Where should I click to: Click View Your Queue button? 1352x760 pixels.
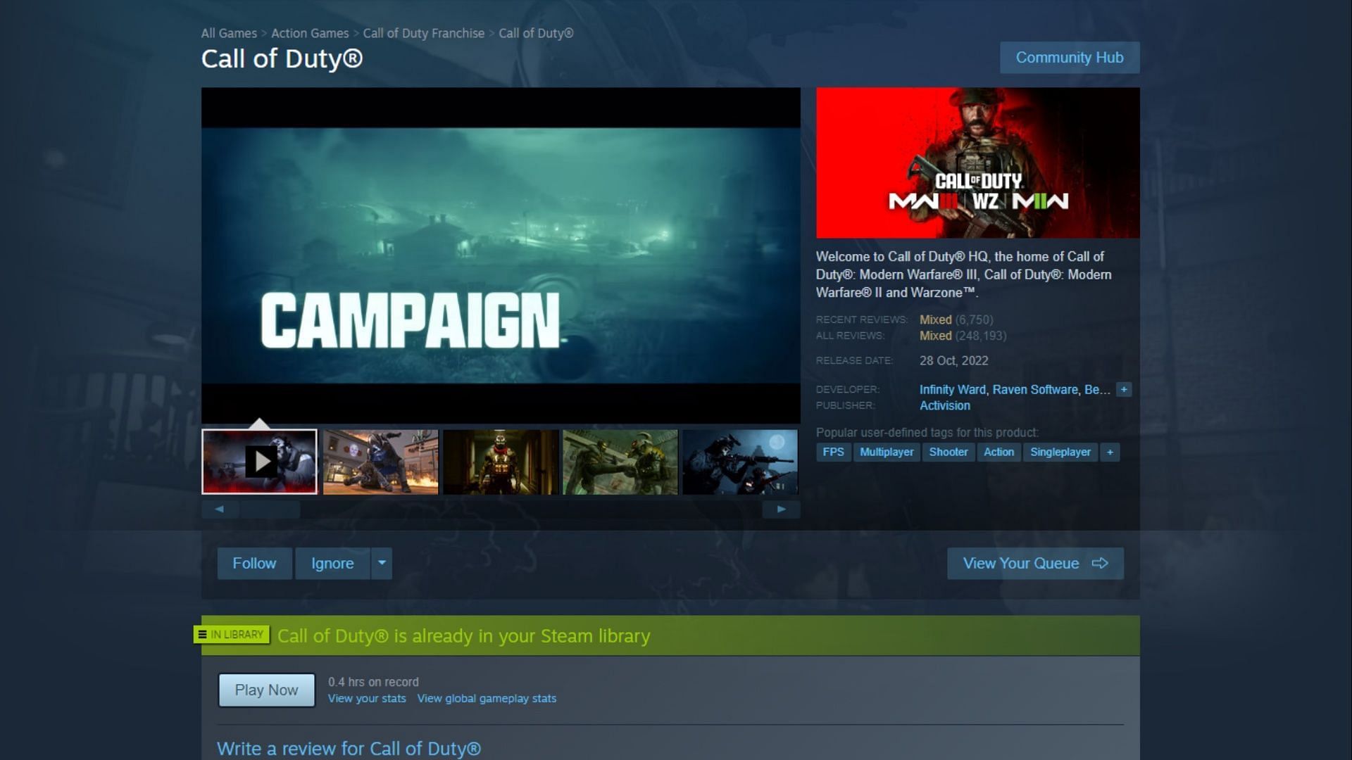click(1035, 563)
